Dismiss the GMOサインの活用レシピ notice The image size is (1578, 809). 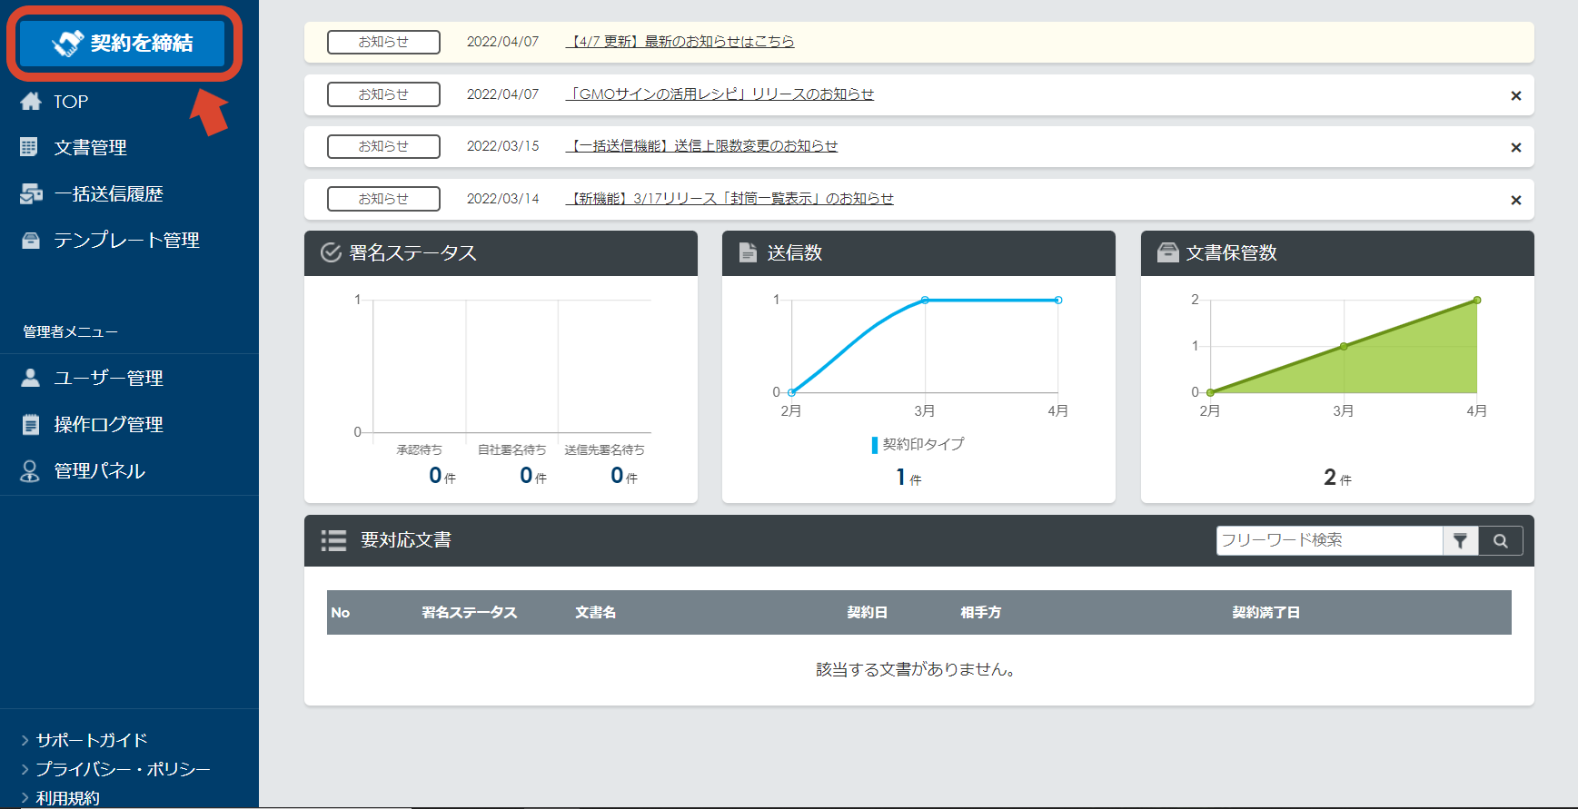(1515, 95)
